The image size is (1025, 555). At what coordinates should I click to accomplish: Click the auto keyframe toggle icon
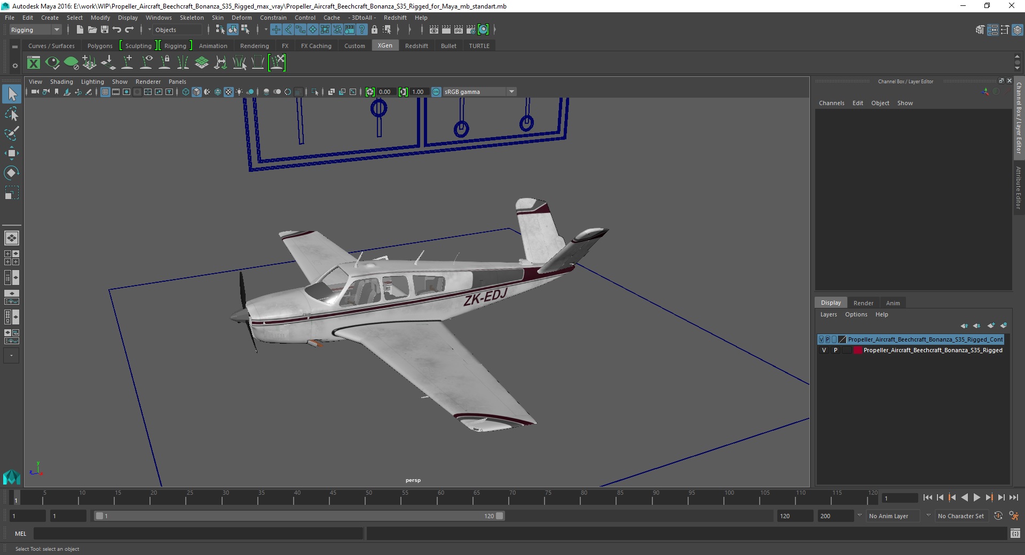point(998,516)
